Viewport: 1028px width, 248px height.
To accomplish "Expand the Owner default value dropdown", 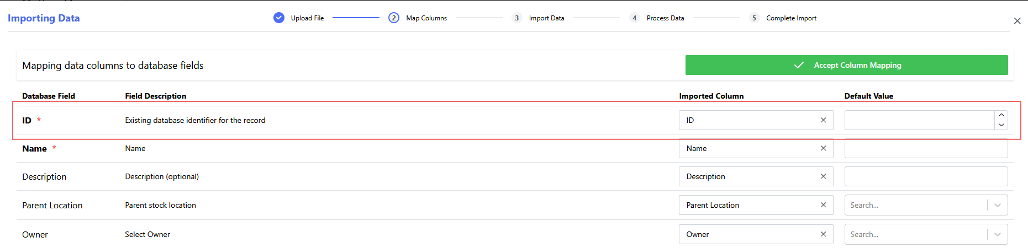I will pyautogui.click(x=998, y=234).
